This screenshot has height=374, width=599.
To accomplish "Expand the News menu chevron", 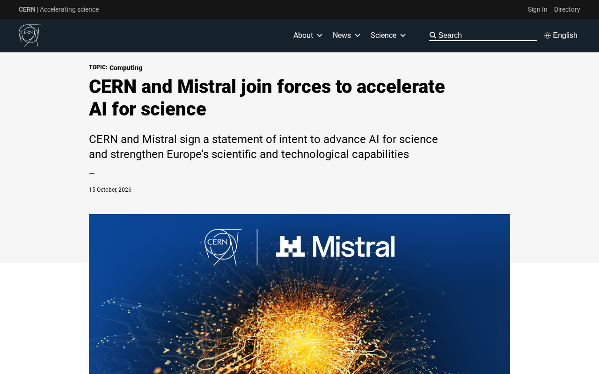I will coord(358,36).
